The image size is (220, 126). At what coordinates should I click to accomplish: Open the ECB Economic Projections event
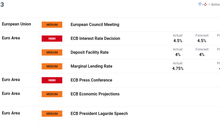point(95,94)
